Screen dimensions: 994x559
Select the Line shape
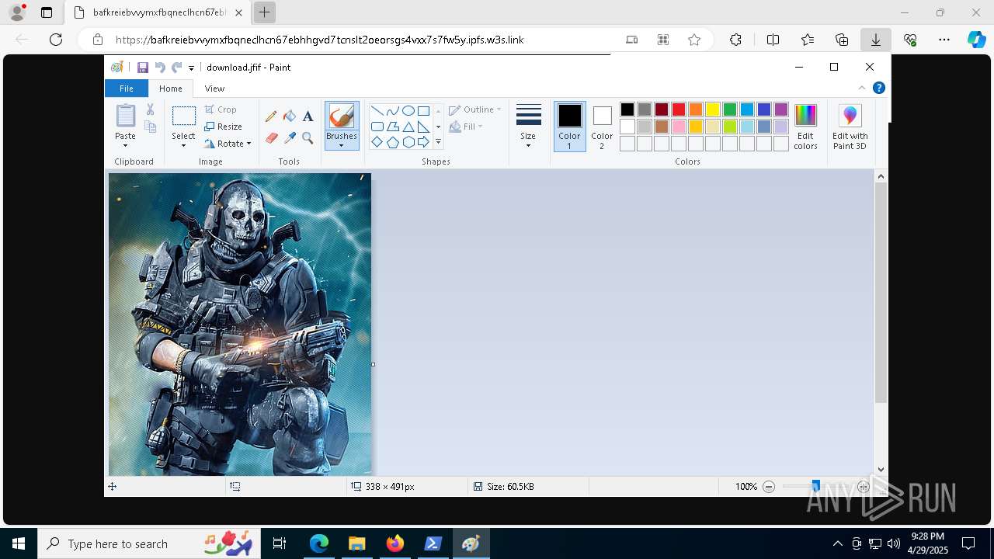click(377, 110)
